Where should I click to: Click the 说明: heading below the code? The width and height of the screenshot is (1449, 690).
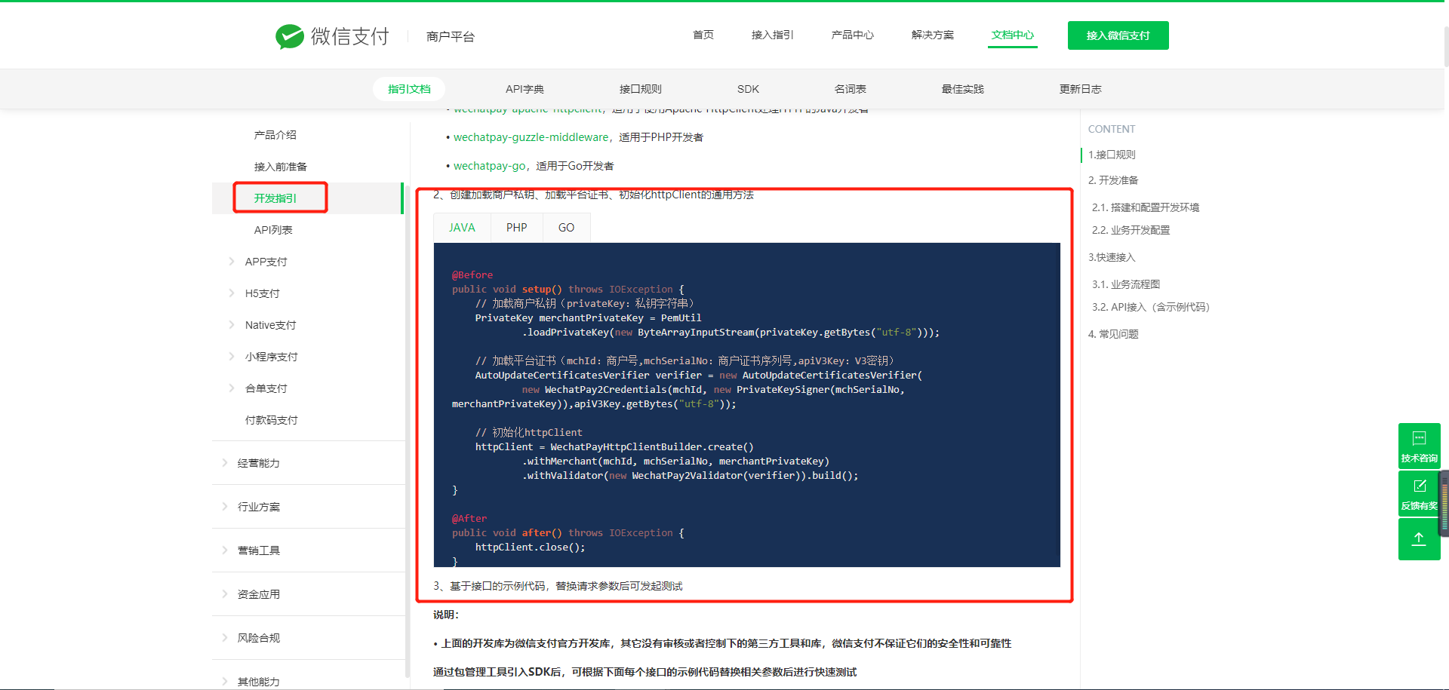tap(446, 615)
